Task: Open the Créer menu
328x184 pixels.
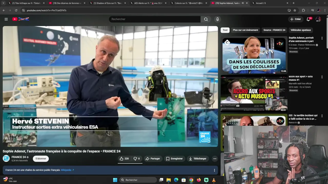Action: 295,19
